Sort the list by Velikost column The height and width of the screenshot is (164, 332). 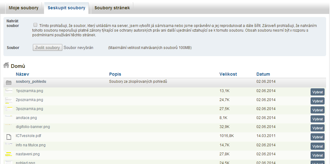pos(228,74)
